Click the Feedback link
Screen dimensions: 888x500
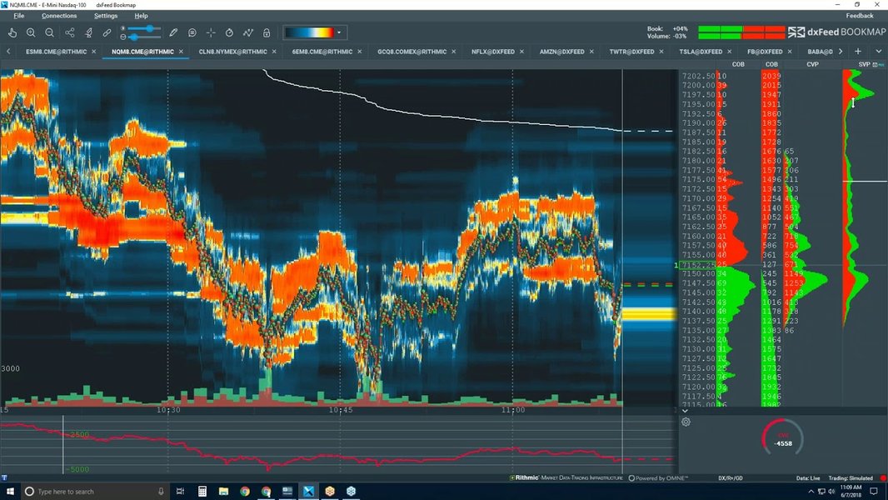pyautogui.click(x=859, y=15)
